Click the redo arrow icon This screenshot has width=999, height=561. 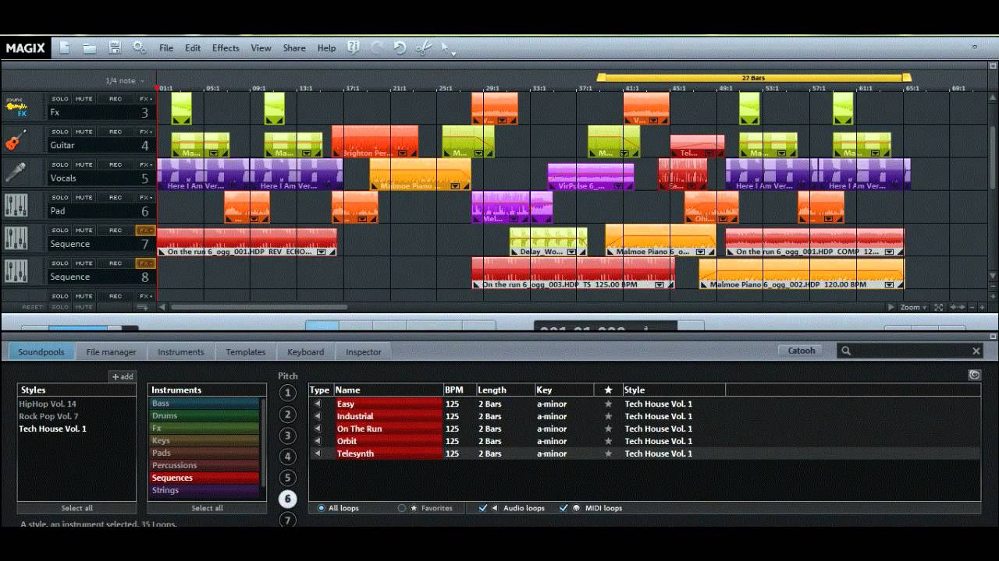point(377,48)
